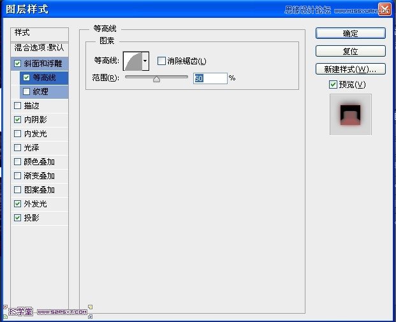Select the 光泽 label row

pyautogui.click(x=40, y=147)
